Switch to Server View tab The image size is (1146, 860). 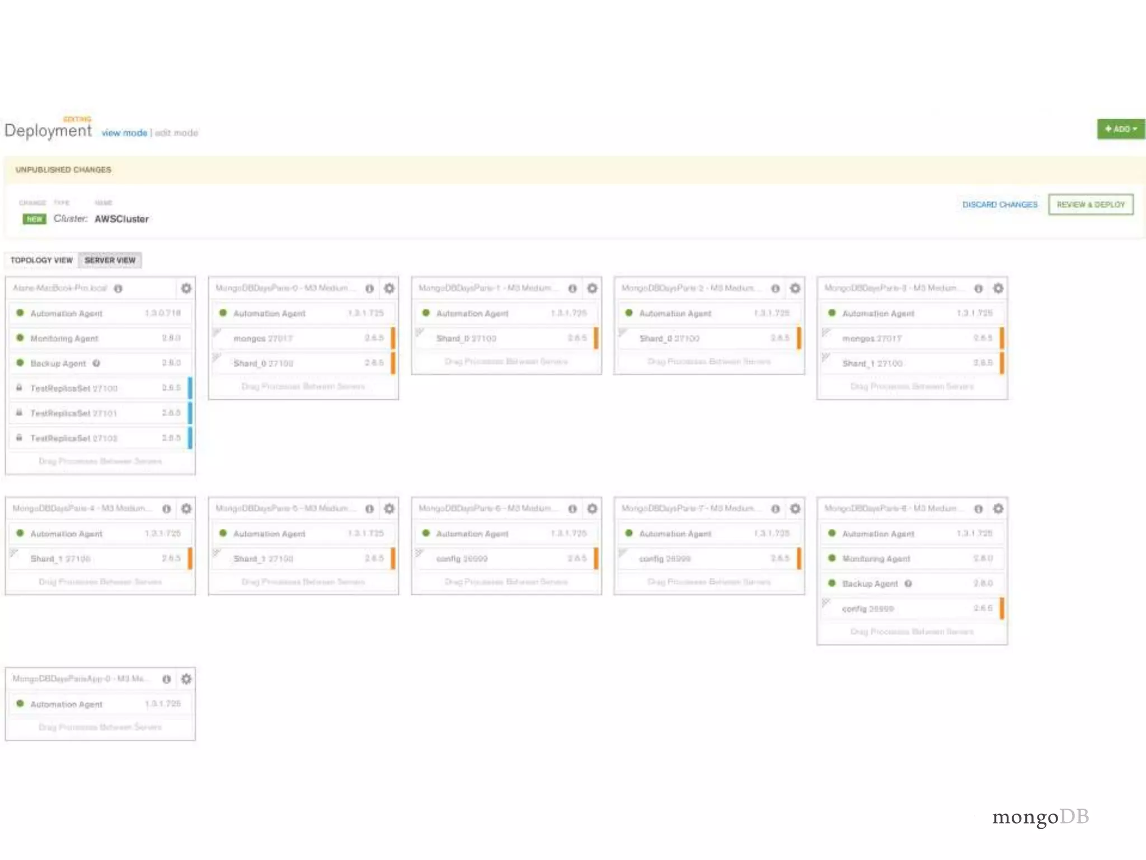pyautogui.click(x=110, y=260)
